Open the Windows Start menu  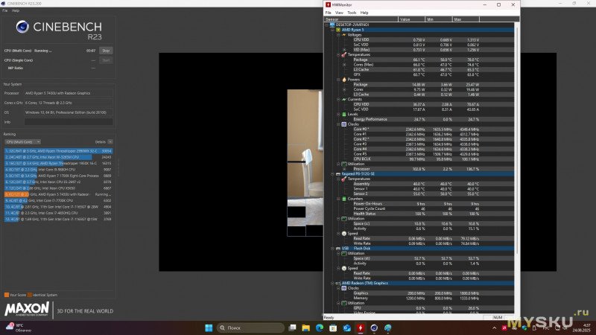209,328
